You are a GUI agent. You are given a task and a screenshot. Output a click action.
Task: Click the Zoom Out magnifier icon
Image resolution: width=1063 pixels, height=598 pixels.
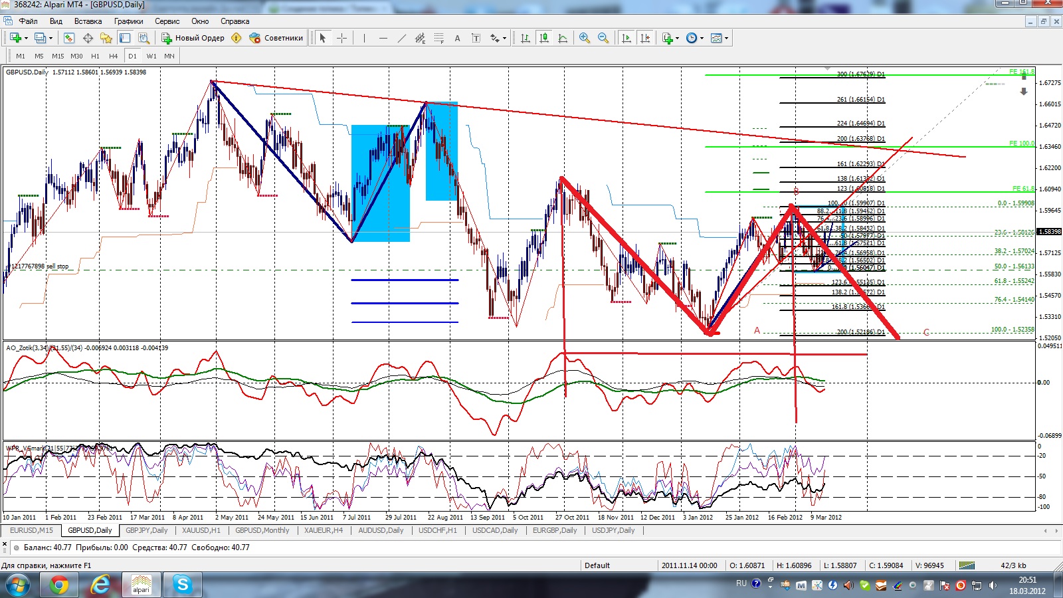[x=603, y=39]
